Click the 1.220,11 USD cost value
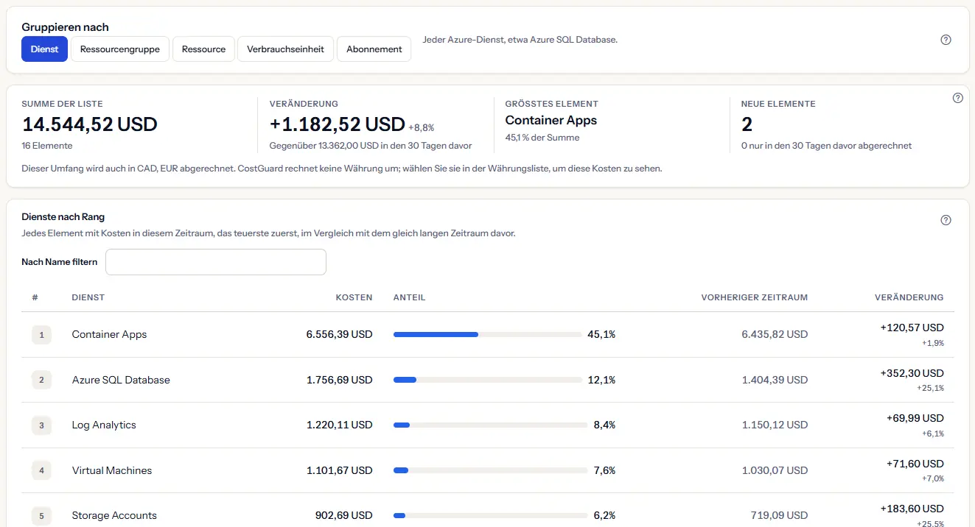 pyautogui.click(x=340, y=425)
